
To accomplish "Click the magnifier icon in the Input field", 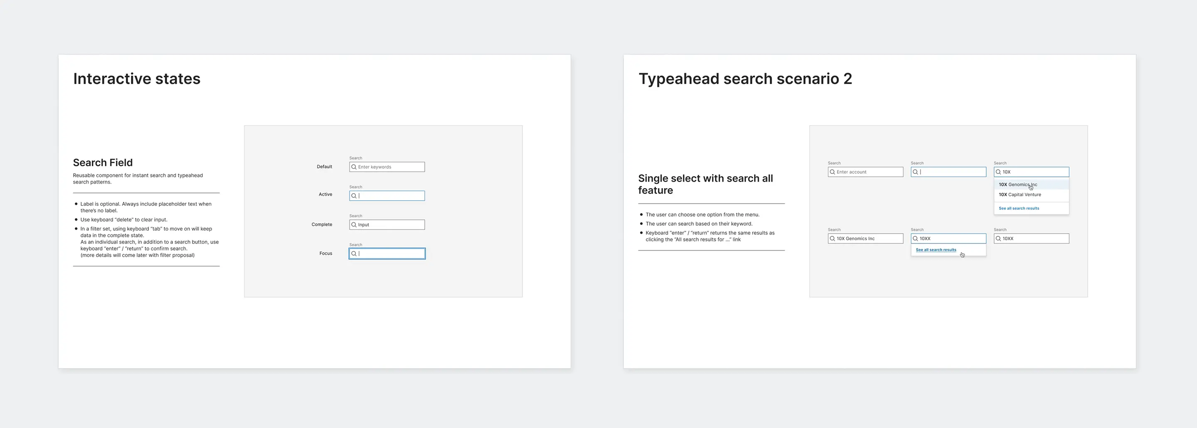I will [x=354, y=224].
